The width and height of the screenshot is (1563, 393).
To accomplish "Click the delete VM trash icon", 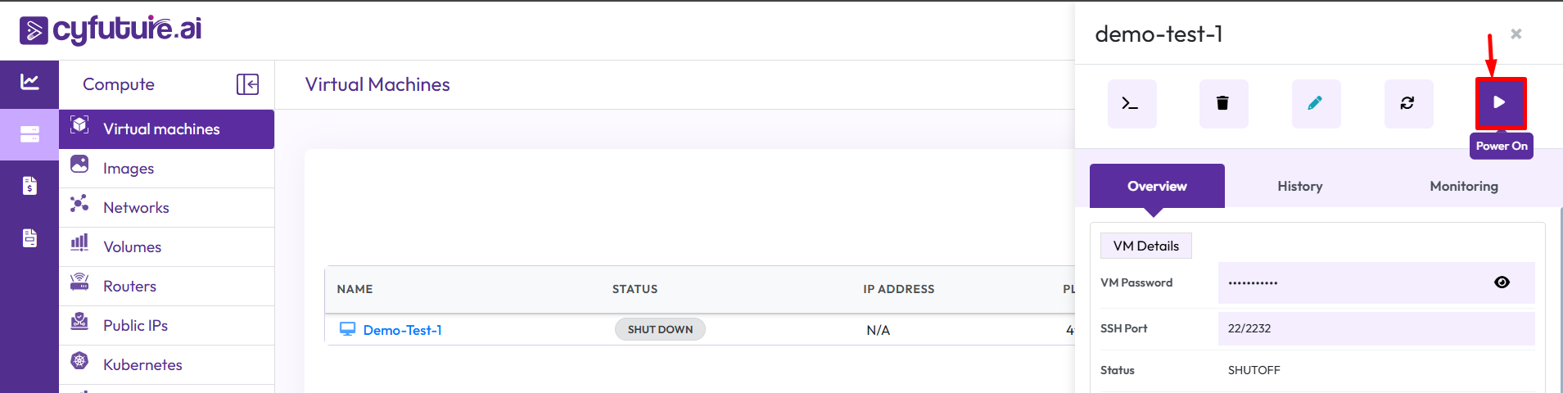I will [1222, 103].
